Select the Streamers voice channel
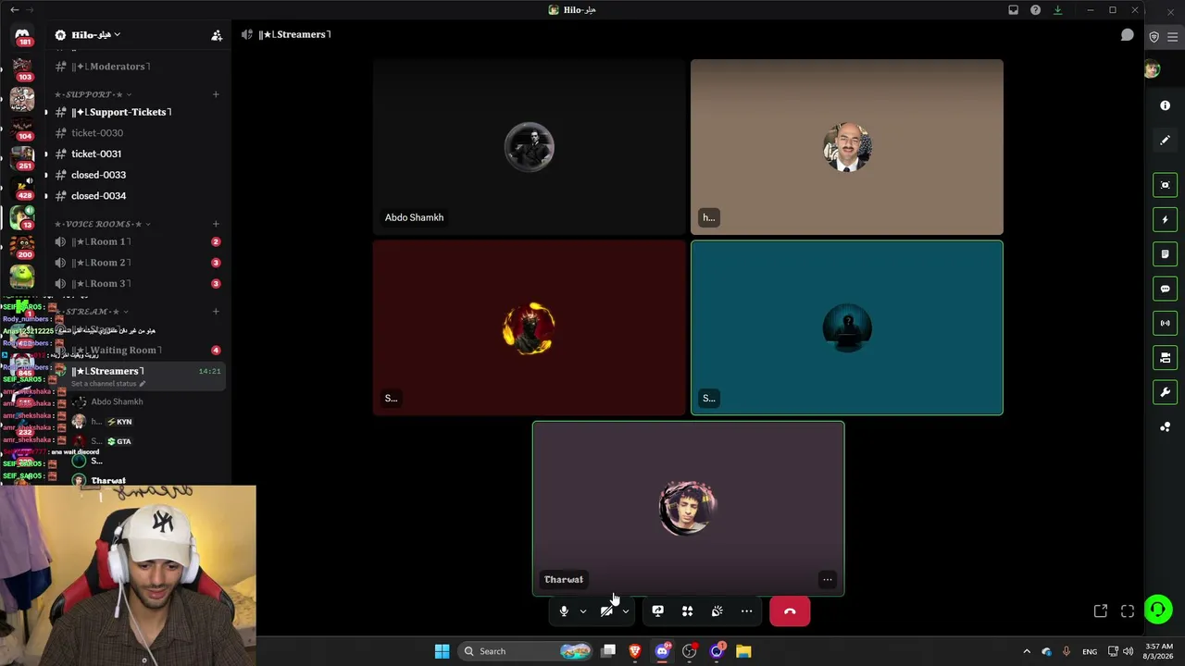The image size is (1185, 666). tap(109, 371)
